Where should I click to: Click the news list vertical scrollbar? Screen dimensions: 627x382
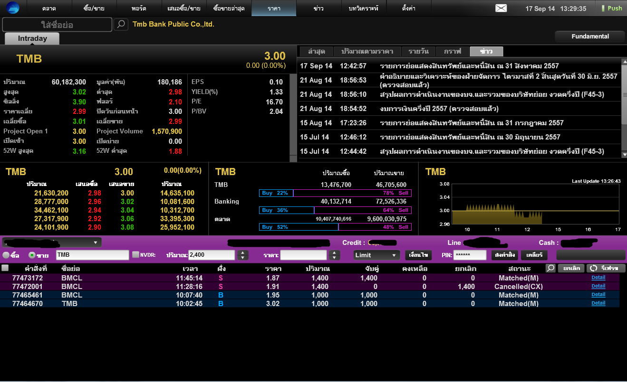coord(624,108)
